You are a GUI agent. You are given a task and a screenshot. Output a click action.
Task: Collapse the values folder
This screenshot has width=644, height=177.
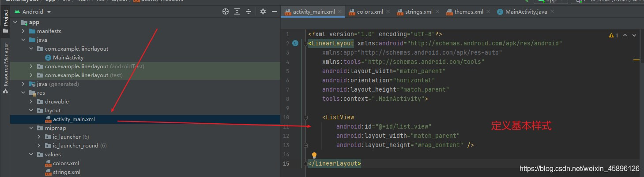[x=31, y=155]
